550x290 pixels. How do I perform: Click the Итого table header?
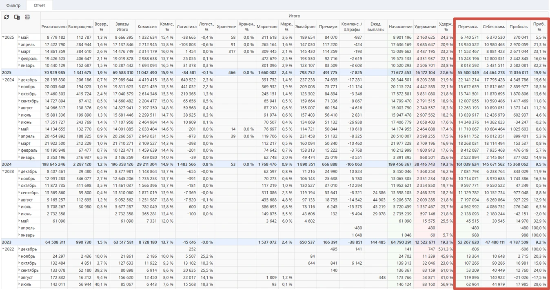pos(295,15)
